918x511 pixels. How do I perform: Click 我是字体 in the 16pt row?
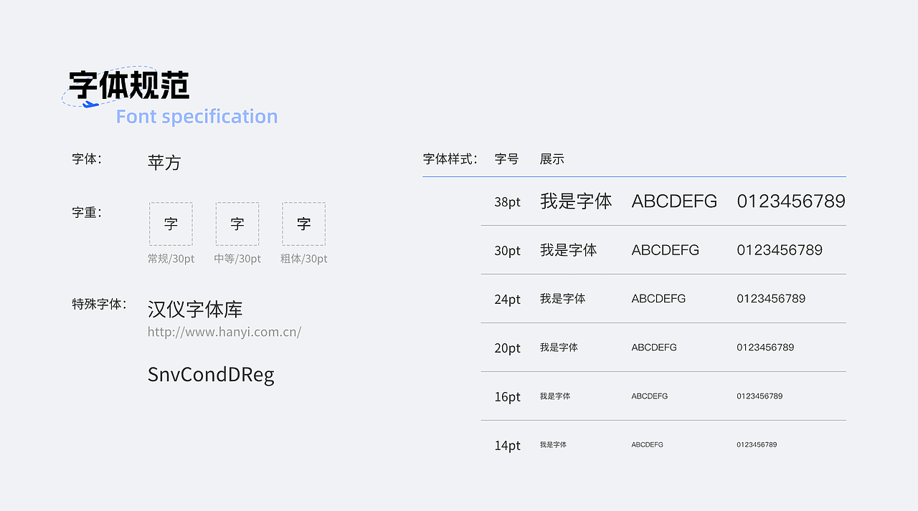click(555, 396)
